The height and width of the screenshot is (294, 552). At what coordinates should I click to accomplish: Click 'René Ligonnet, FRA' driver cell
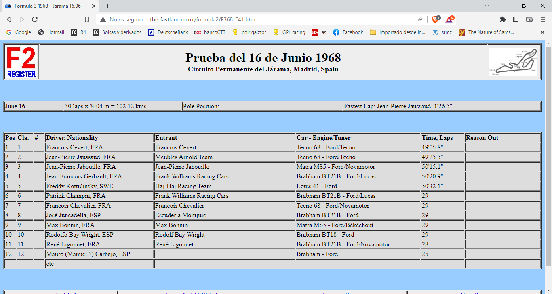click(x=99, y=244)
